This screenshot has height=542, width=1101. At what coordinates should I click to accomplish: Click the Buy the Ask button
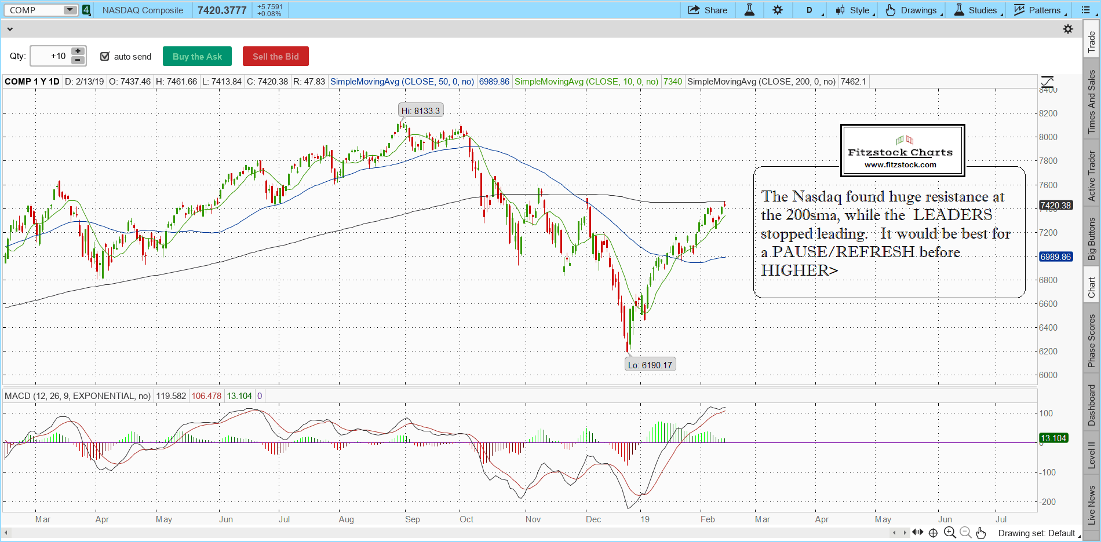tap(197, 56)
